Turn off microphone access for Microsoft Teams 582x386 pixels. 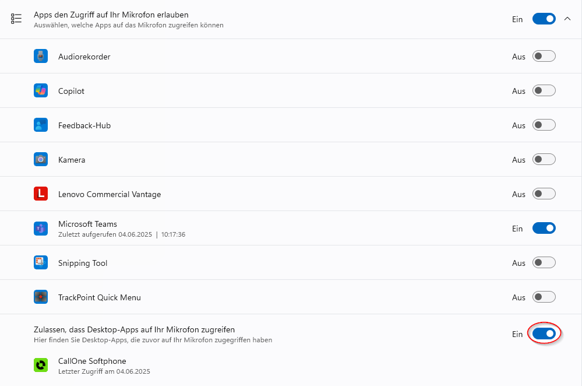tap(544, 228)
